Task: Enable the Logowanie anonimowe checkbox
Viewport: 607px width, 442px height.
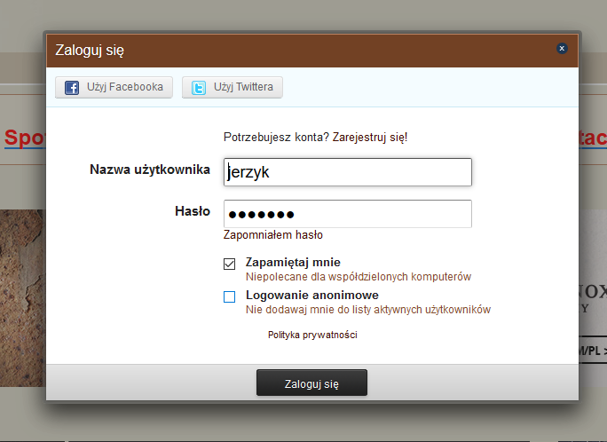Action: (x=229, y=296)
